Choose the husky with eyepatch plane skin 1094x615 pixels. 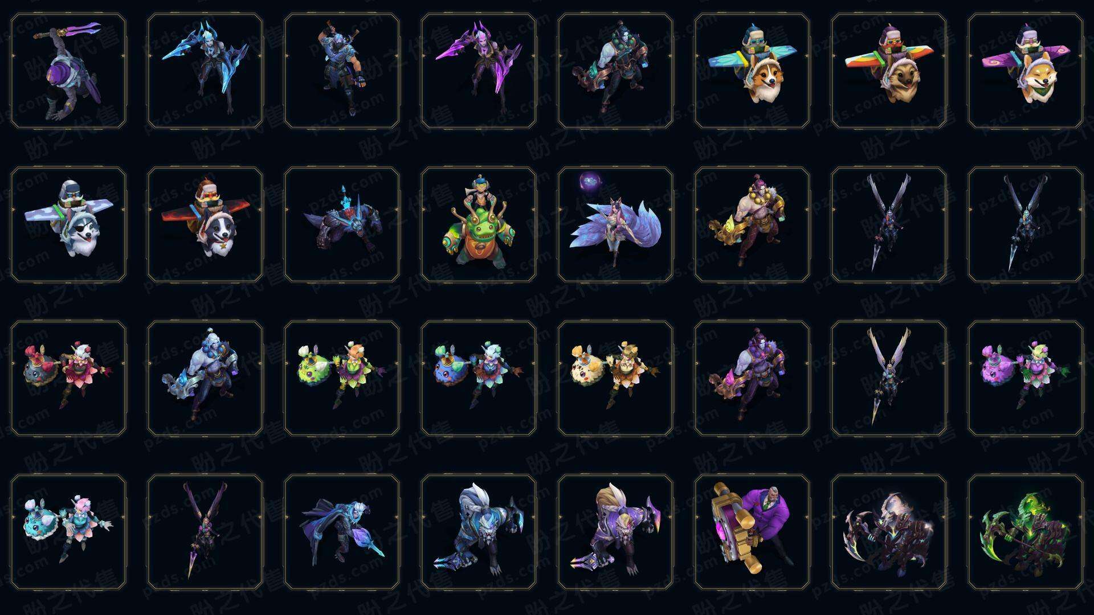coord(68,224)
